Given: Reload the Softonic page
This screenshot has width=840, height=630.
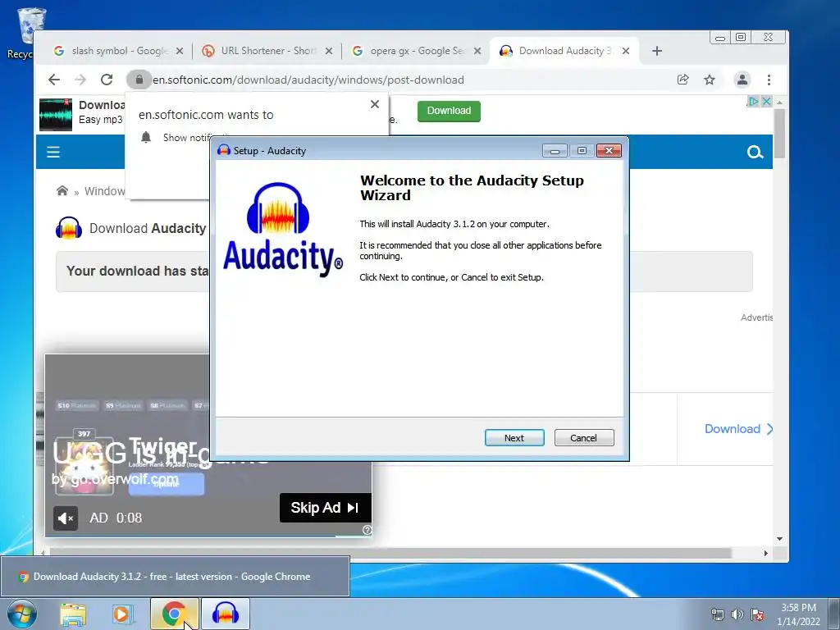Looking at the screenshot, I should (107, 80).
